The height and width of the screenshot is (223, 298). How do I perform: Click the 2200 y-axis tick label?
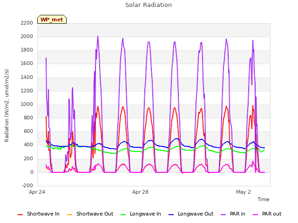(x=27, y=23)
